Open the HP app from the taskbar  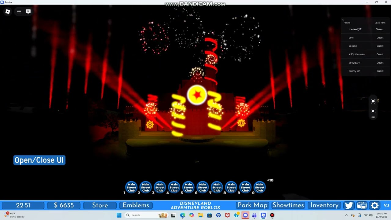click(218, 215)
